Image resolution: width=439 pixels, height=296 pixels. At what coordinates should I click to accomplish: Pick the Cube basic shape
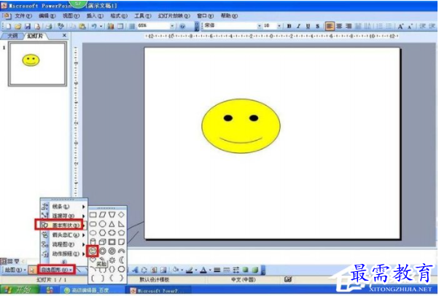[103, 242]
